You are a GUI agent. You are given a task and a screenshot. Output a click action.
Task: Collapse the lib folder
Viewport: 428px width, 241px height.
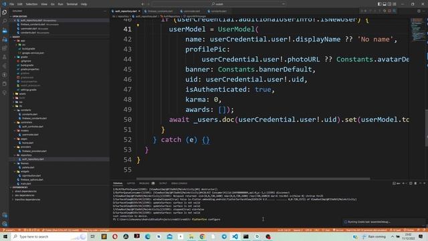(x=21, y=106)
